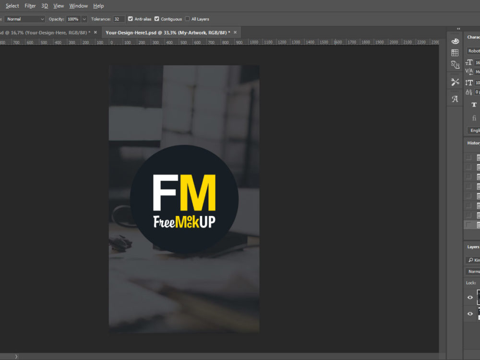
Task: Toggle the faux bold T button
Action: [474, 105]
